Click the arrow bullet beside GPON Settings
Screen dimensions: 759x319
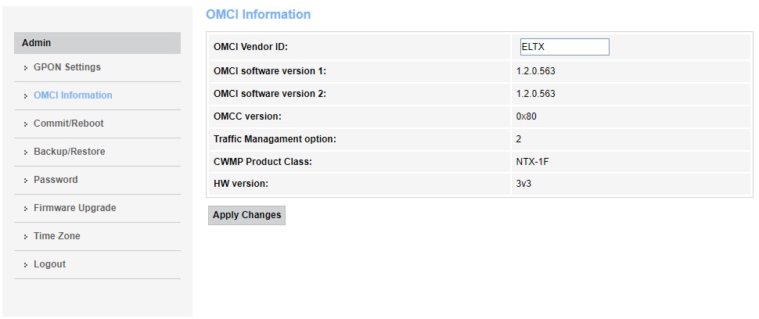(x=26, y=68)
